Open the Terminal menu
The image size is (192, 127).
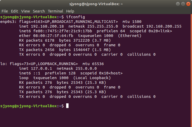tap(55, 11)
